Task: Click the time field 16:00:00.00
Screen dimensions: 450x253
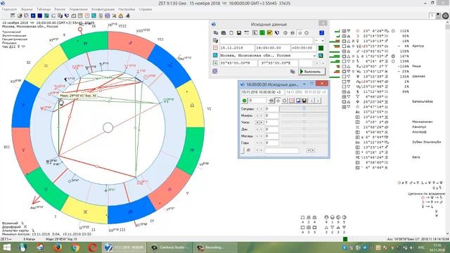Action: [273, 48]
